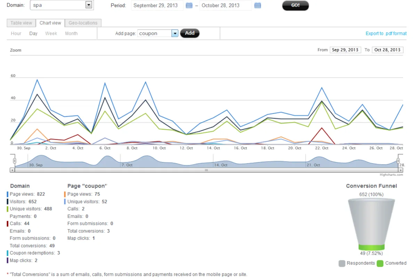
Task: Click the '22. Oct' axis label
Action: (x=322, y=148)
